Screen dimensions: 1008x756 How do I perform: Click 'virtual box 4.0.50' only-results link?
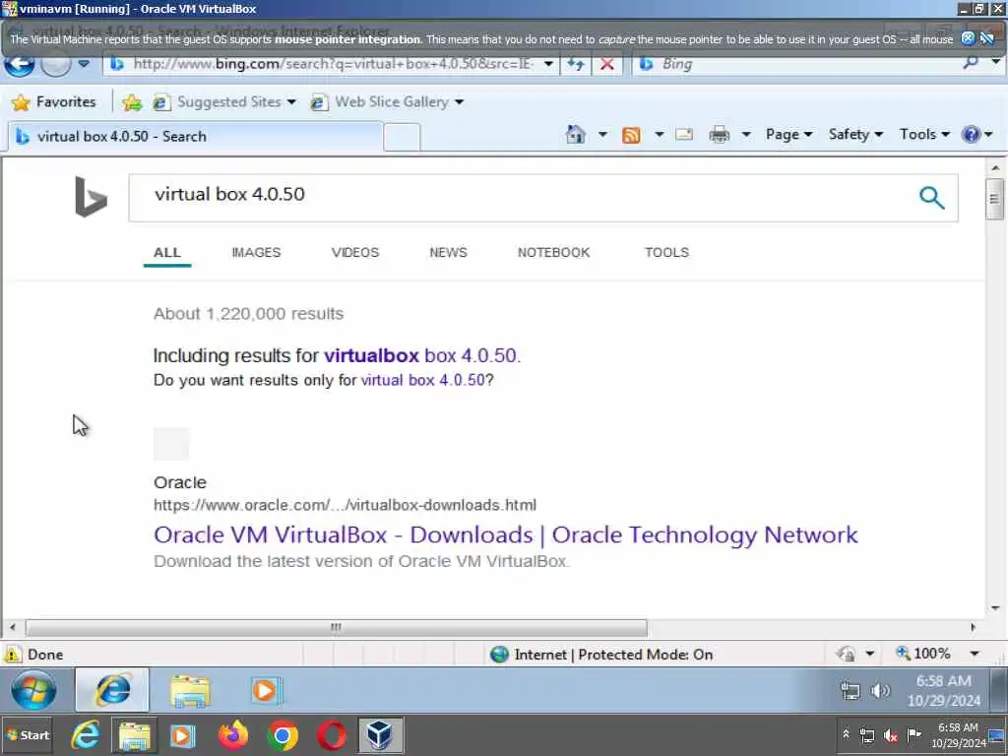pyautogui.click(x=422, y=380)
